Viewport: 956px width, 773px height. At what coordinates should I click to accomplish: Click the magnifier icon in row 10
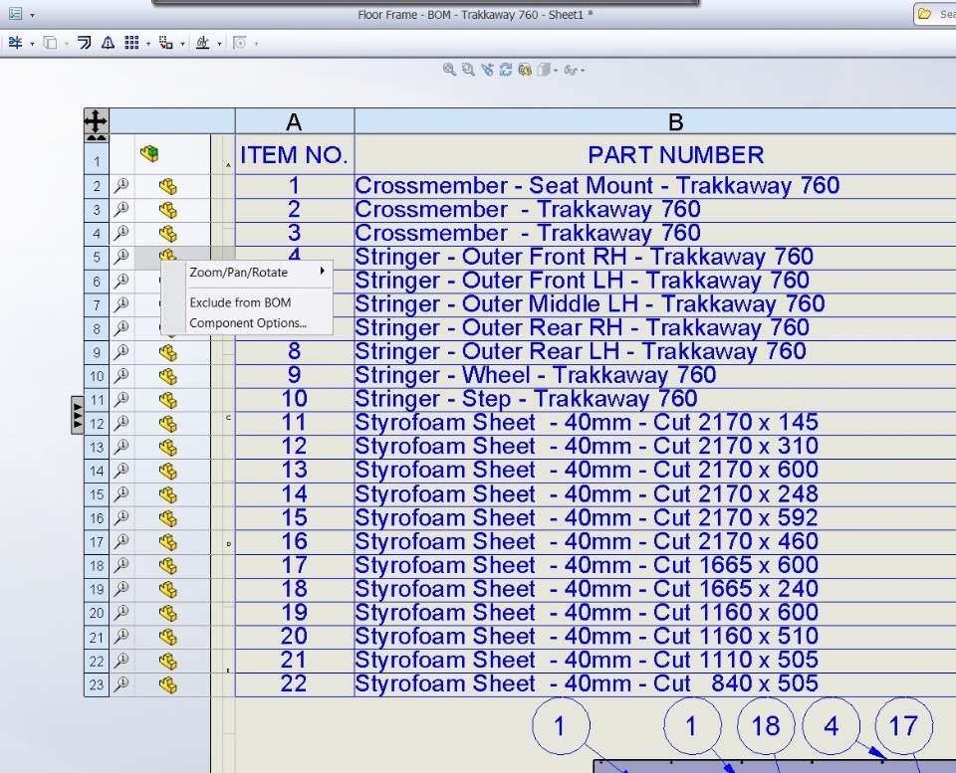pos(121,376)
